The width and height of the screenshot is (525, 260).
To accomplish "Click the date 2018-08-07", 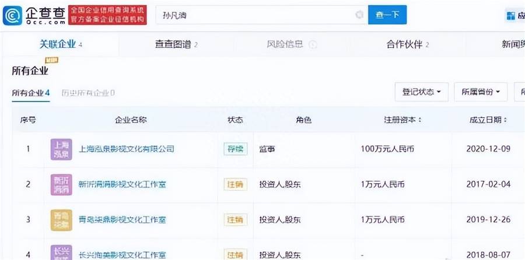I will 488,255.
